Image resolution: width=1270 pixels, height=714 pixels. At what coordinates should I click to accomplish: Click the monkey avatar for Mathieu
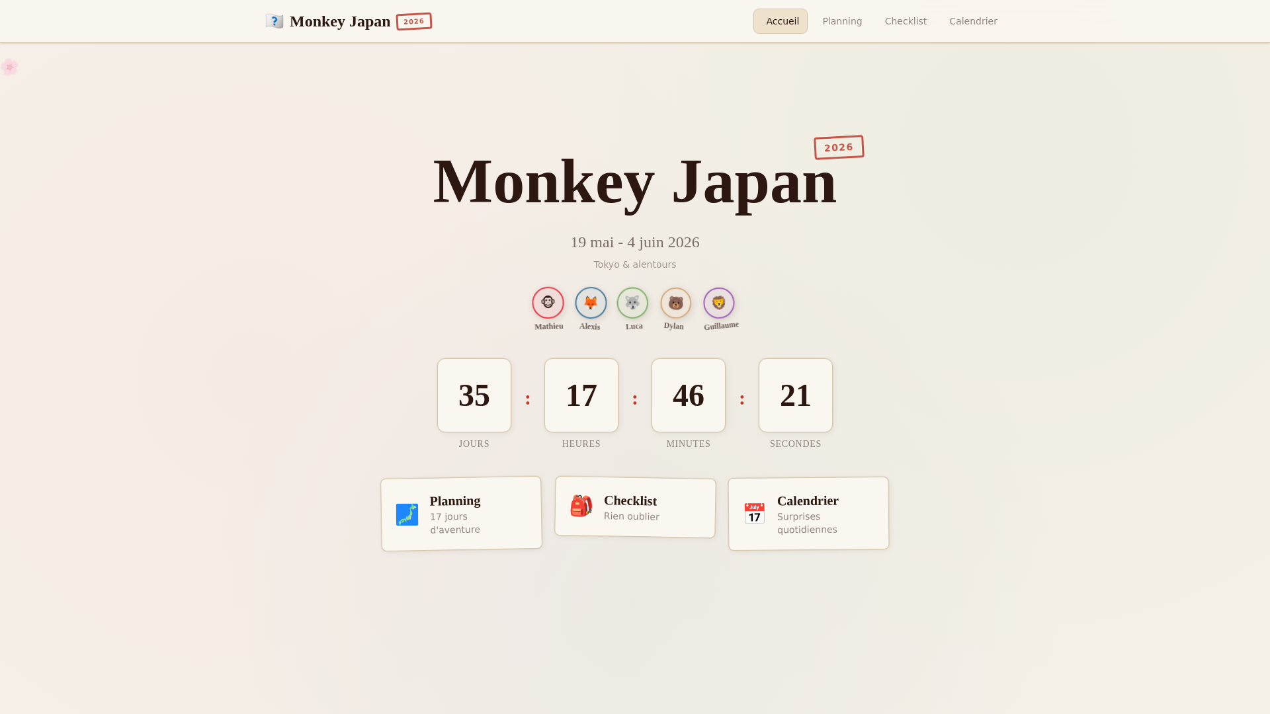point(548,303)
